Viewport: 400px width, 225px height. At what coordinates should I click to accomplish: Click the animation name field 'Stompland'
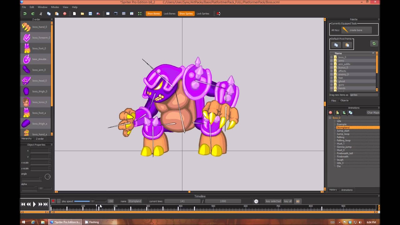(135, 201)
